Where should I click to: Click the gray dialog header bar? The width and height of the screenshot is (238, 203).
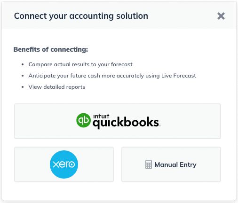(x=119, y=16)
